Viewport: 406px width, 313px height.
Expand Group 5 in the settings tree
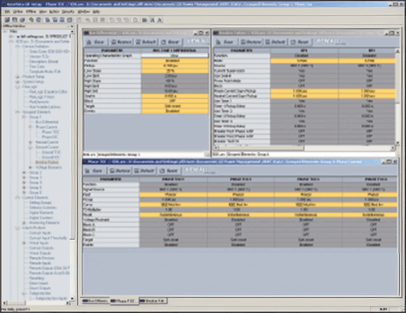24,187
